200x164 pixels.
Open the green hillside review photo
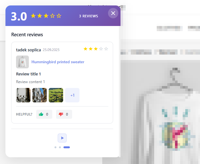coord(56,95)
